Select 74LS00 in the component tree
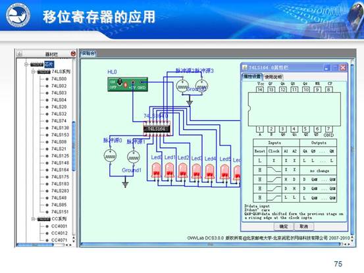Viewport: 364px width, 273px height. [x=59, y=79]
